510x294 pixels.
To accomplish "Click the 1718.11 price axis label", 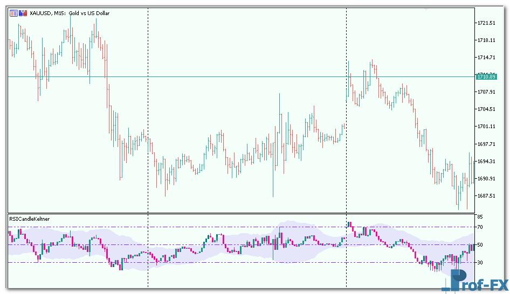I will 486,40.
